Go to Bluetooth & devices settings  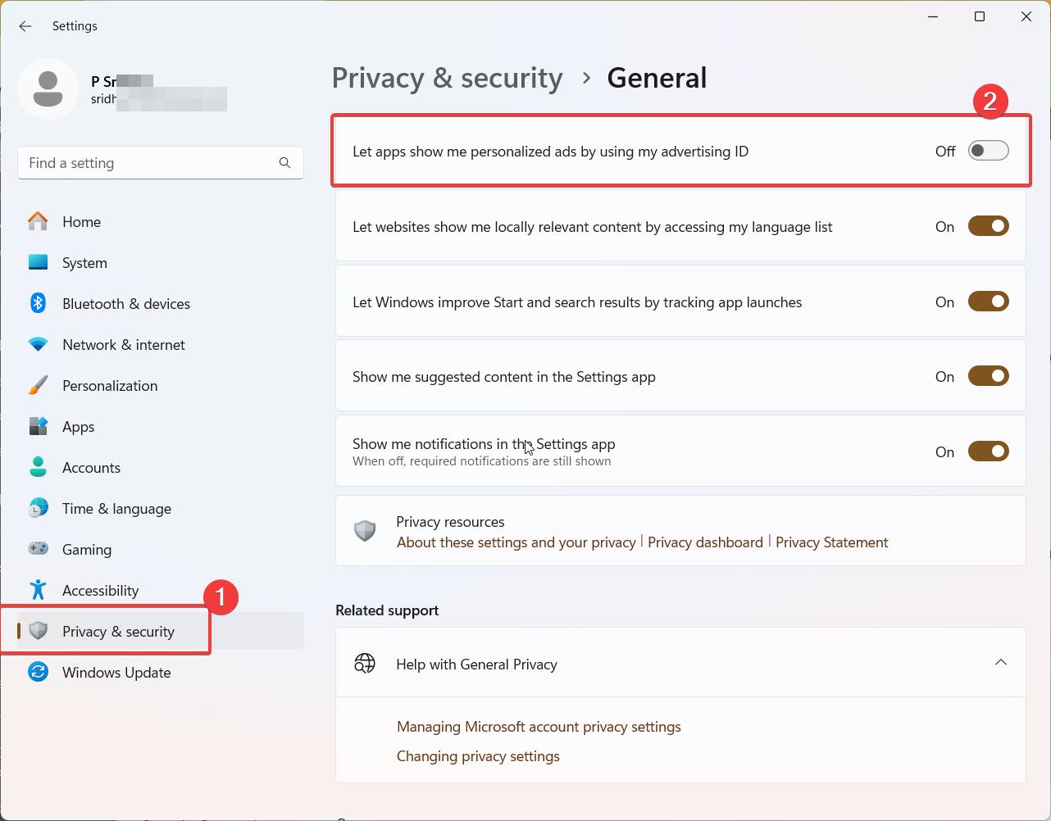[161, 303]
